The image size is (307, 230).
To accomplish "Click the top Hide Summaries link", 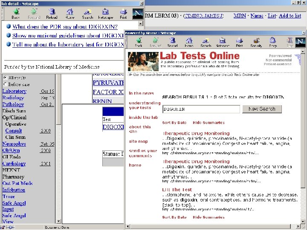I will [x=209, y=123].
